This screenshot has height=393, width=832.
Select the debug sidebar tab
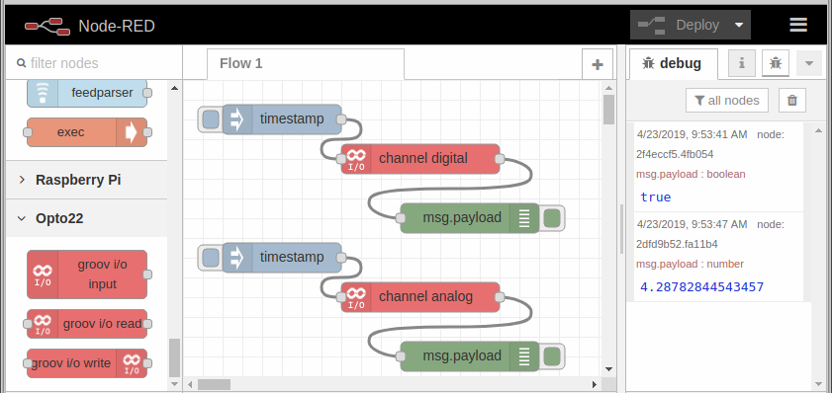(673, 63)
